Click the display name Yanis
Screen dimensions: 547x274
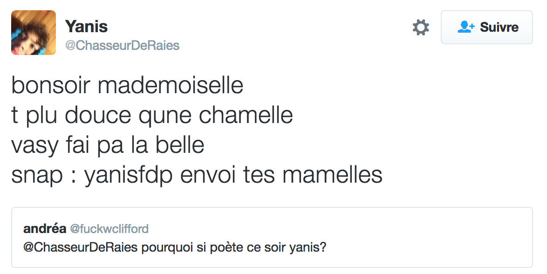click(86, 27)
